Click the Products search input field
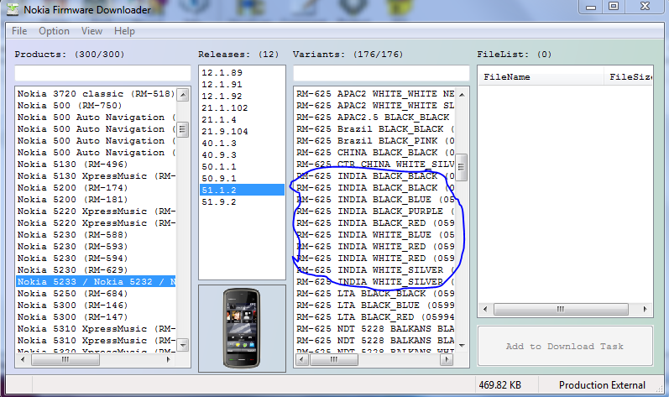The width and height of the screenshot is (669, 397). 102,73
